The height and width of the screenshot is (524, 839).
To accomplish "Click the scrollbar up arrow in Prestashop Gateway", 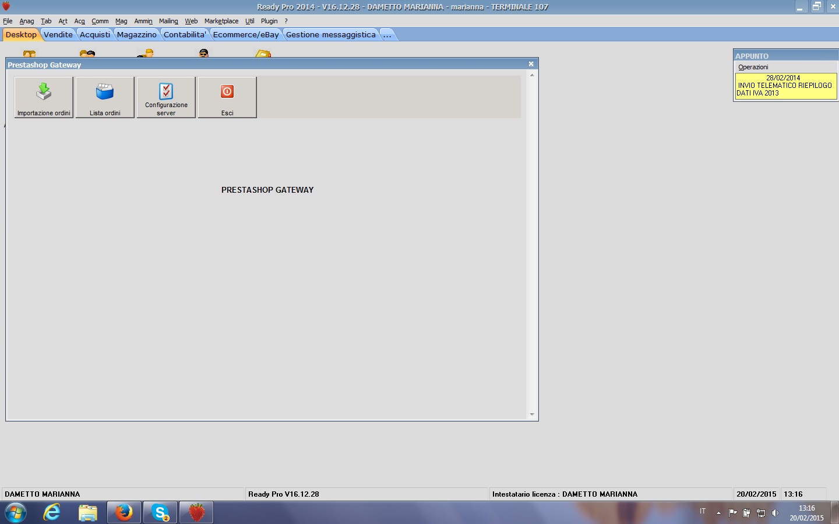I will 532,76.
